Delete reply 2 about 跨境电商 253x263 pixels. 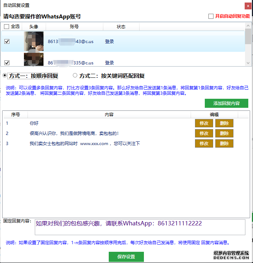(224, 133)
